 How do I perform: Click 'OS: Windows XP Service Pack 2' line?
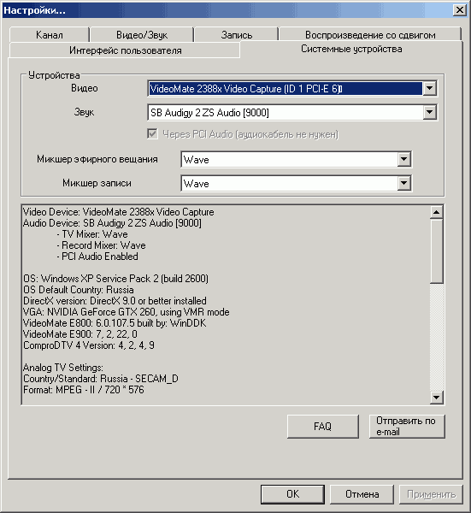pyautogui.click(x=115, y=279)
